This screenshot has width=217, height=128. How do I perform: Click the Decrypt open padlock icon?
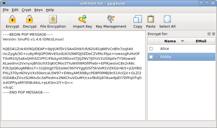coord(30,19)
